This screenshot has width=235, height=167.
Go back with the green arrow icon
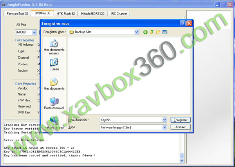point(145,32)
